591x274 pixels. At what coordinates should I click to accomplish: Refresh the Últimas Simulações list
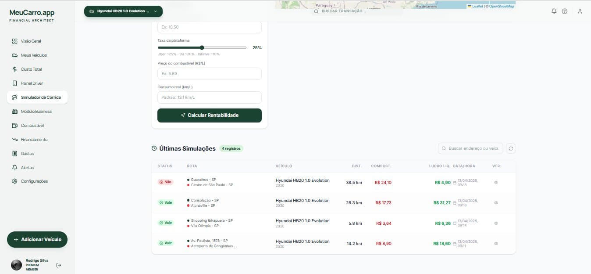click(x=511, y=148)
